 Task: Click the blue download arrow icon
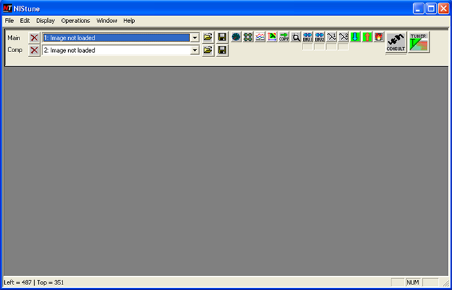(x=355, y=37)
